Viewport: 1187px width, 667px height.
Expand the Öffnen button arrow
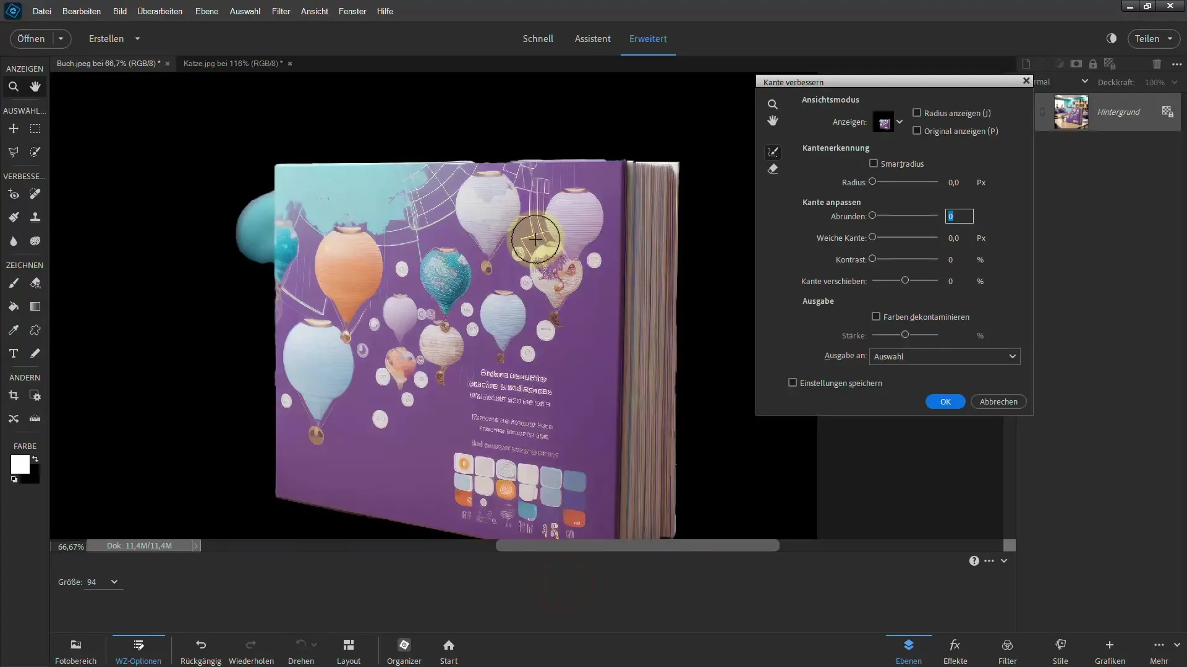(61, 38)
